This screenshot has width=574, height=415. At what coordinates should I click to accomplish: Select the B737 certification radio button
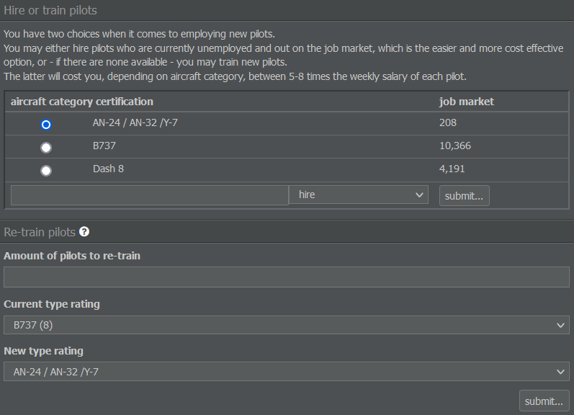pyautogui.click(x=46, y=148)
